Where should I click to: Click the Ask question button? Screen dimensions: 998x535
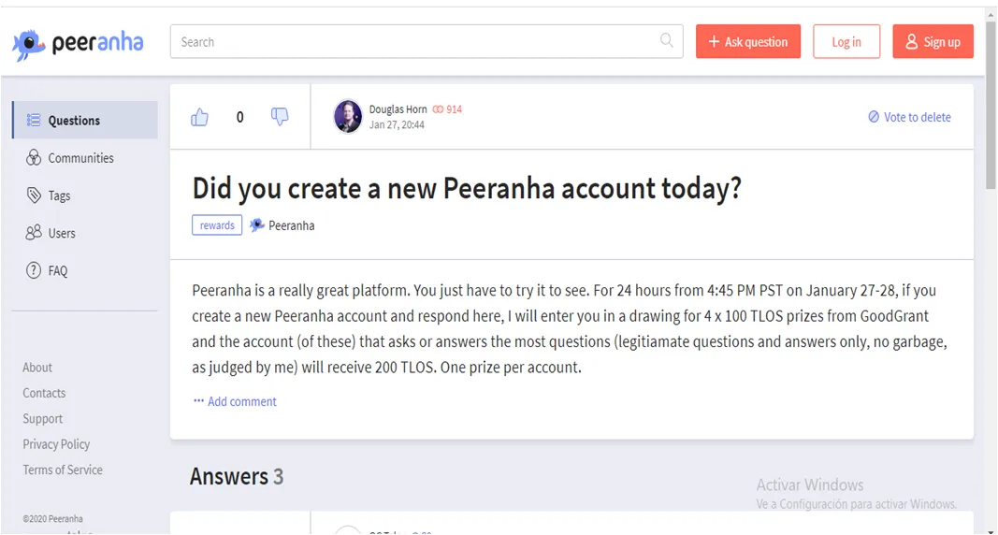pyautogui.click(x=748, y=41)
